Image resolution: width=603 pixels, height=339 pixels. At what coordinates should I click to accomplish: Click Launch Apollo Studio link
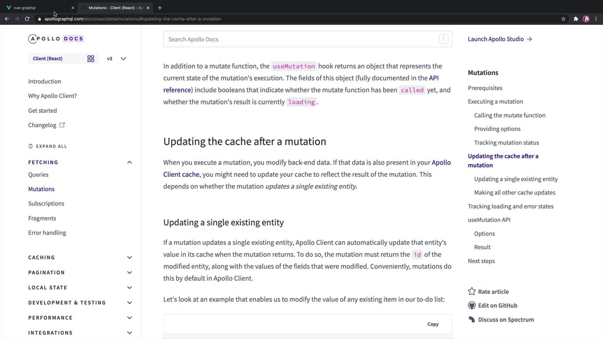(500, 39)
